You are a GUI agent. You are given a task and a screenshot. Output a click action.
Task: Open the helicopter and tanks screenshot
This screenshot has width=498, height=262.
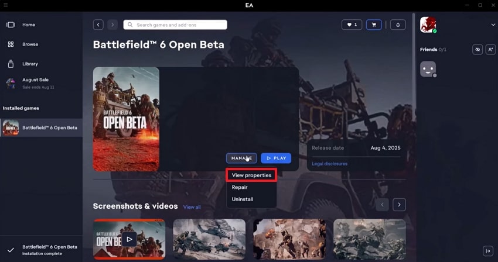click(209, 239)
